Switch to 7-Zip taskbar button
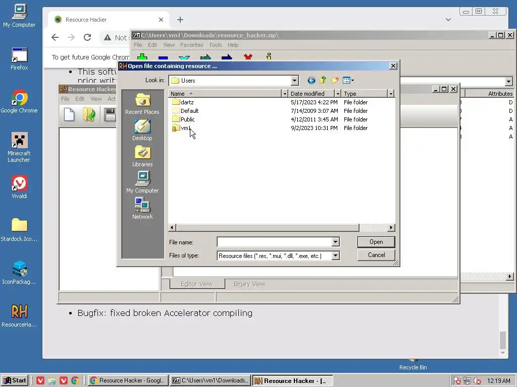 [x=211, y=380]
